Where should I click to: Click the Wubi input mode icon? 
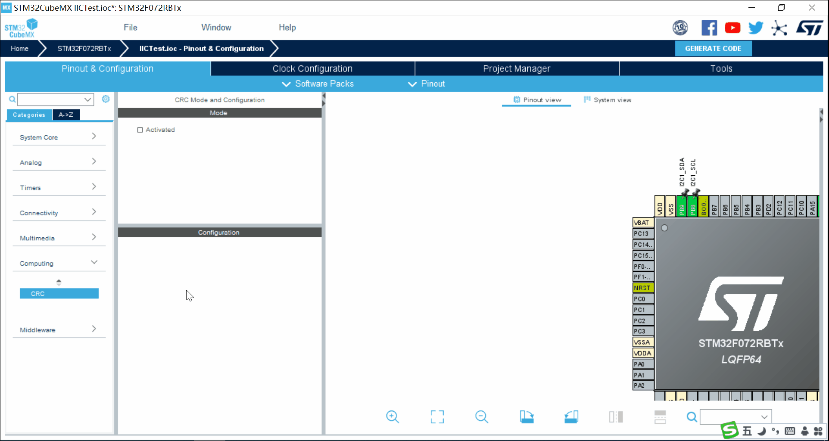[747, 431]
